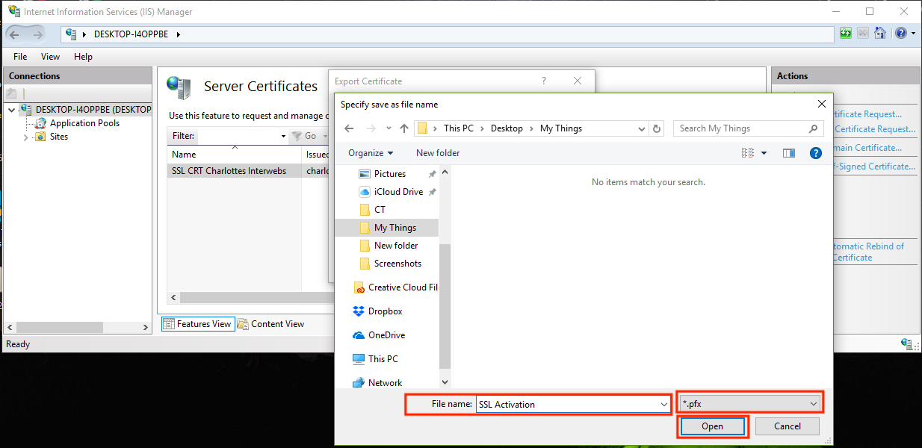Click the Up one level arrow in dialog
This screenshot has width=922, height=448.
pyautogui.click(x=404, y=128)
